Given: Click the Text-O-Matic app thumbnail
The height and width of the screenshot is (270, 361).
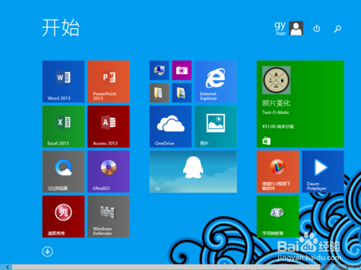Looking at the screenshot, I should tap(277, 80).
